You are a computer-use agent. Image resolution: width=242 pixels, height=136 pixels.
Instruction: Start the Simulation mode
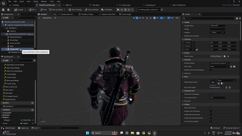pyautogui.click(x=107, y=10)
